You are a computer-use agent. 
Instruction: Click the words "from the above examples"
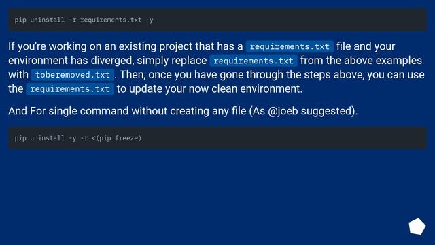pyautogui.click(x=361, y=61)
